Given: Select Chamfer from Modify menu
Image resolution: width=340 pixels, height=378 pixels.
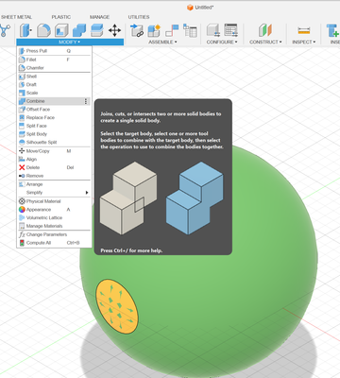Looking at the screenshot, I should [x=54, y=68].
